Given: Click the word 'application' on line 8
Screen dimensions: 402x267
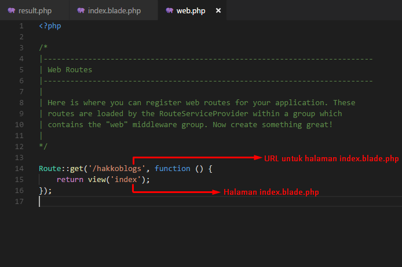Looking at the screenshot, I should [299, 102].
